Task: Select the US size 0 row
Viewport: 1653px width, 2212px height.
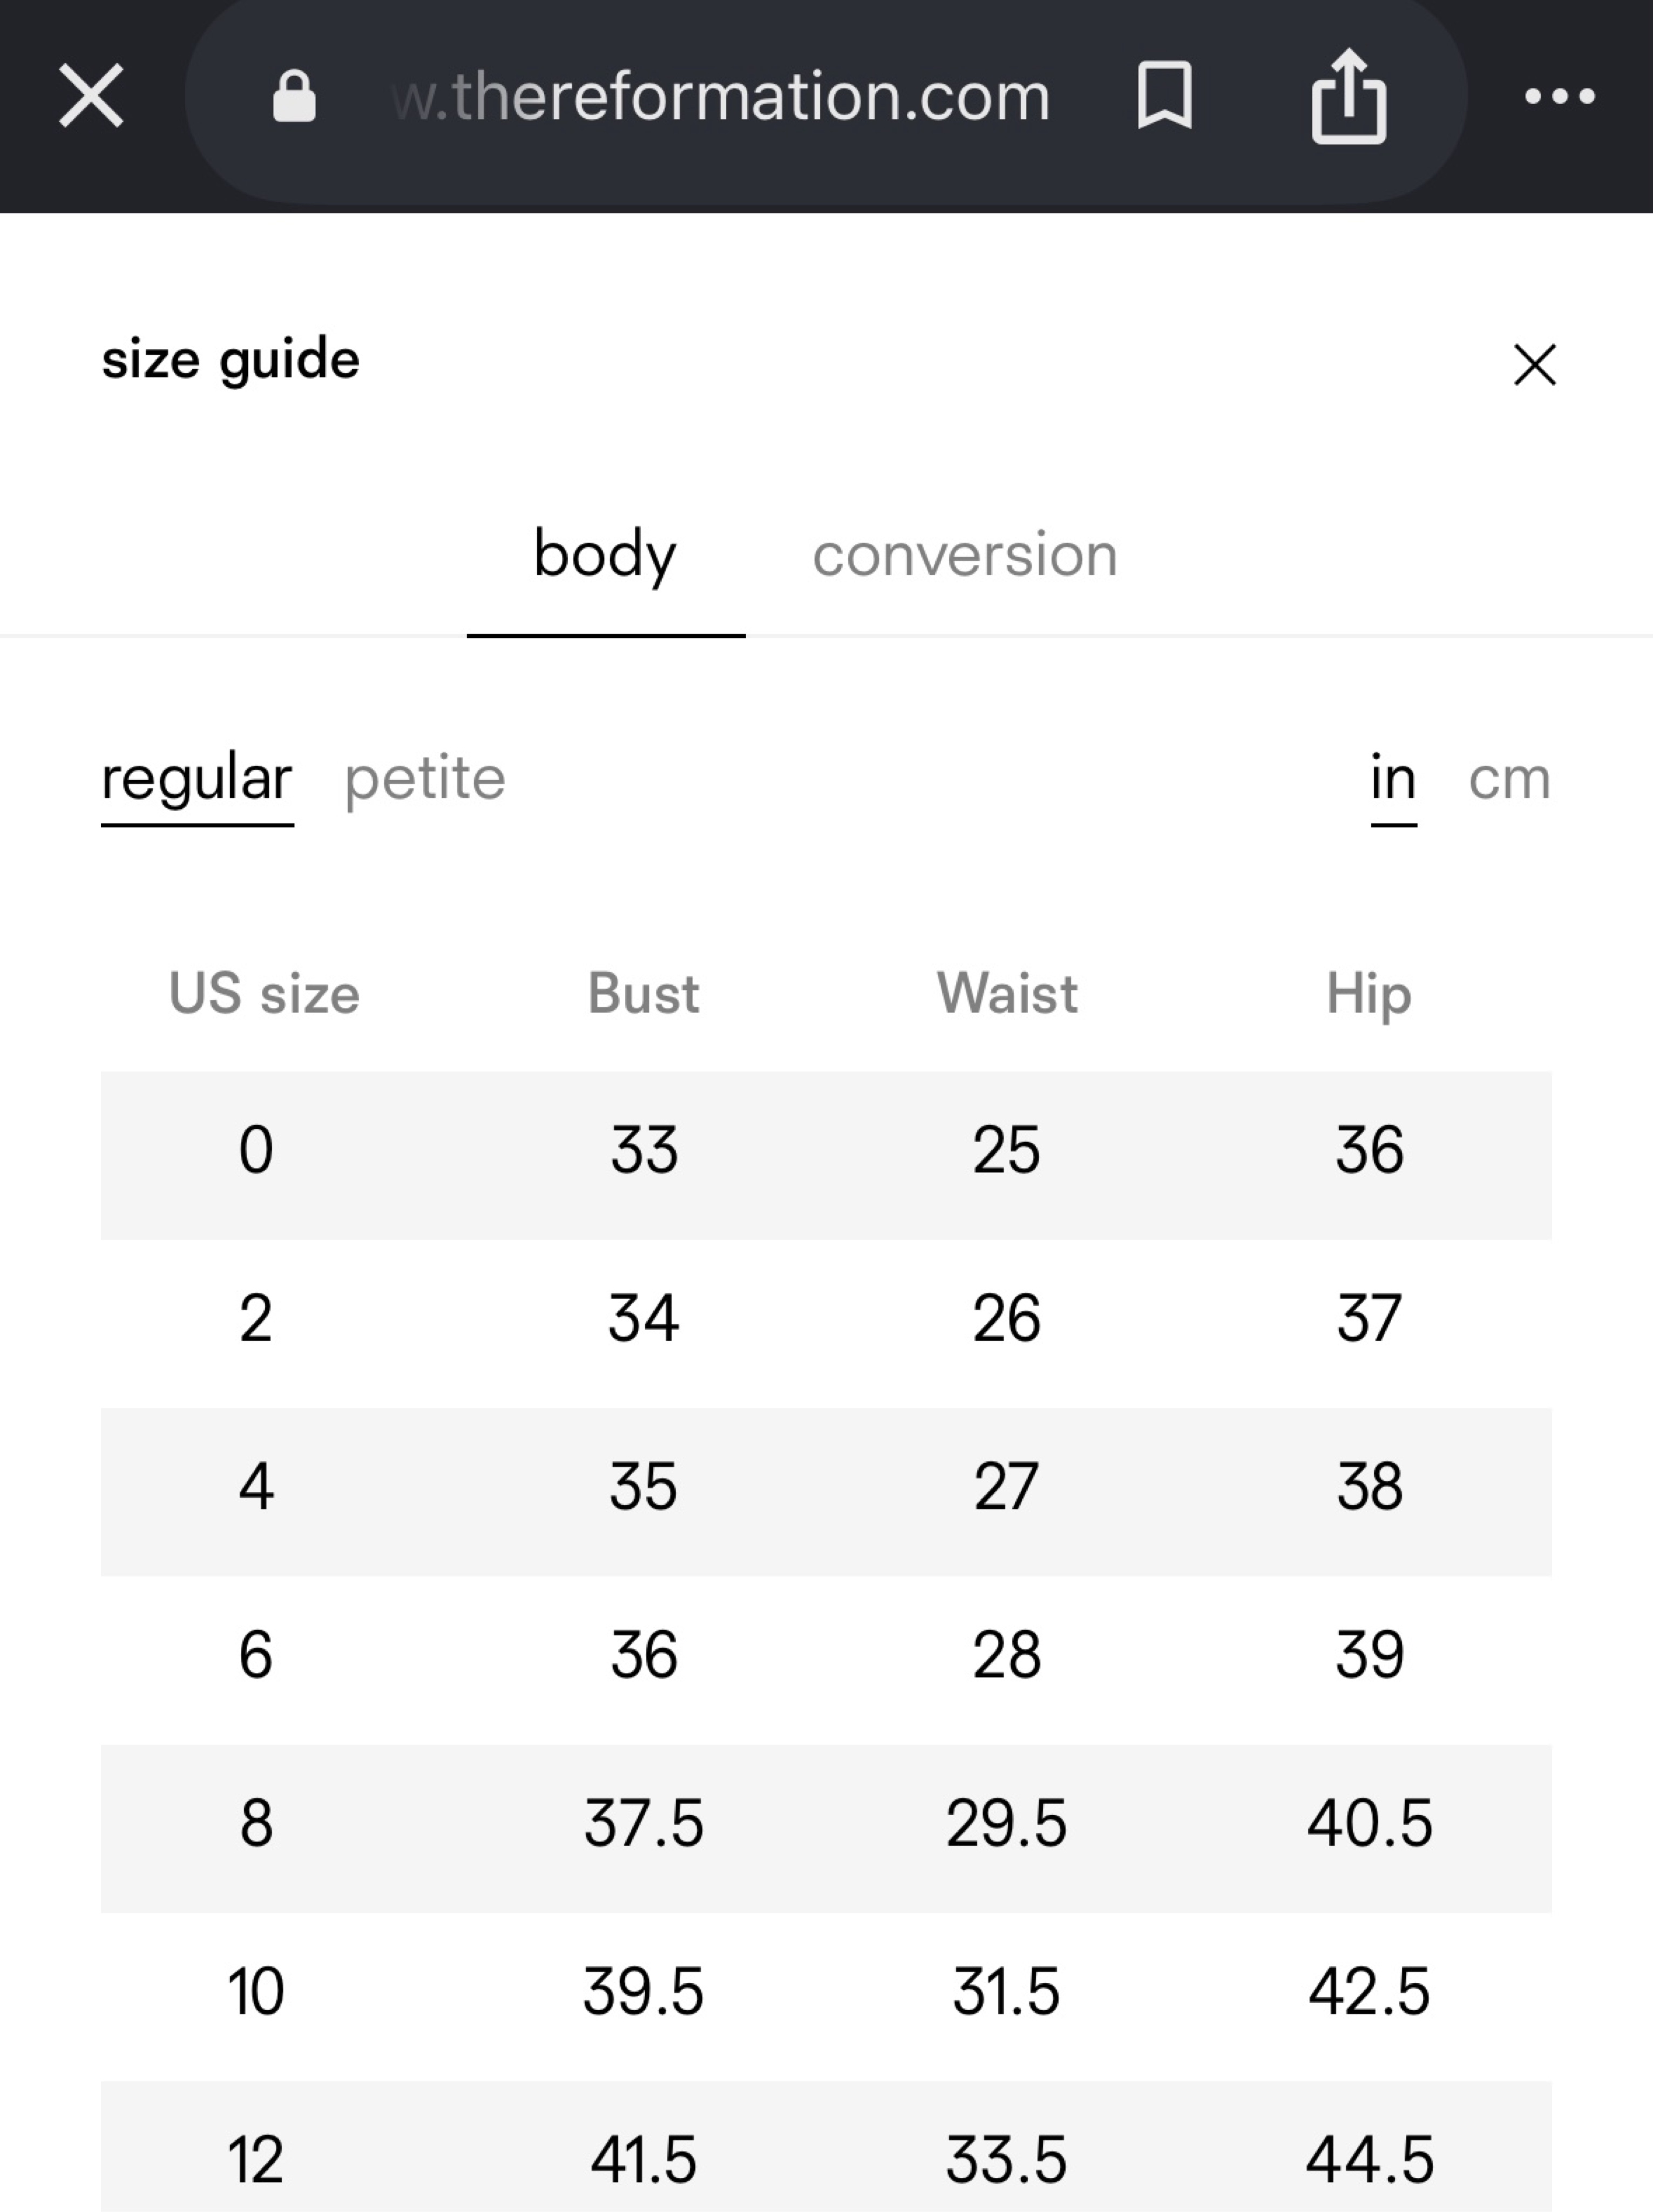Action: (x=825, y=1155)
